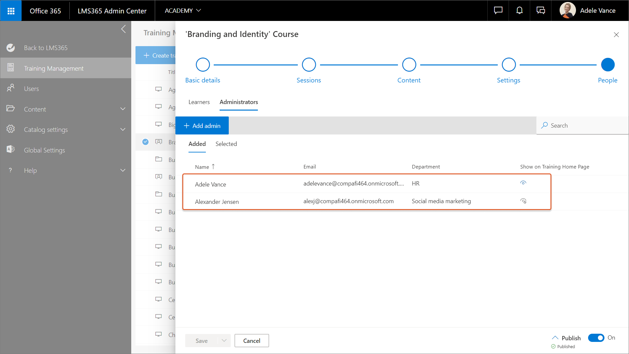
Task: Click the Global Settings icon
Action: coord(10,150)
